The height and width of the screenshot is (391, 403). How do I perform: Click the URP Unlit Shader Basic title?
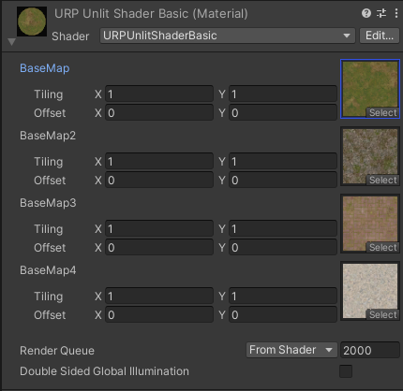coord(151,14)
